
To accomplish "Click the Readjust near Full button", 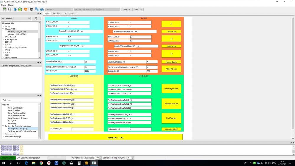I will [171, 103].
